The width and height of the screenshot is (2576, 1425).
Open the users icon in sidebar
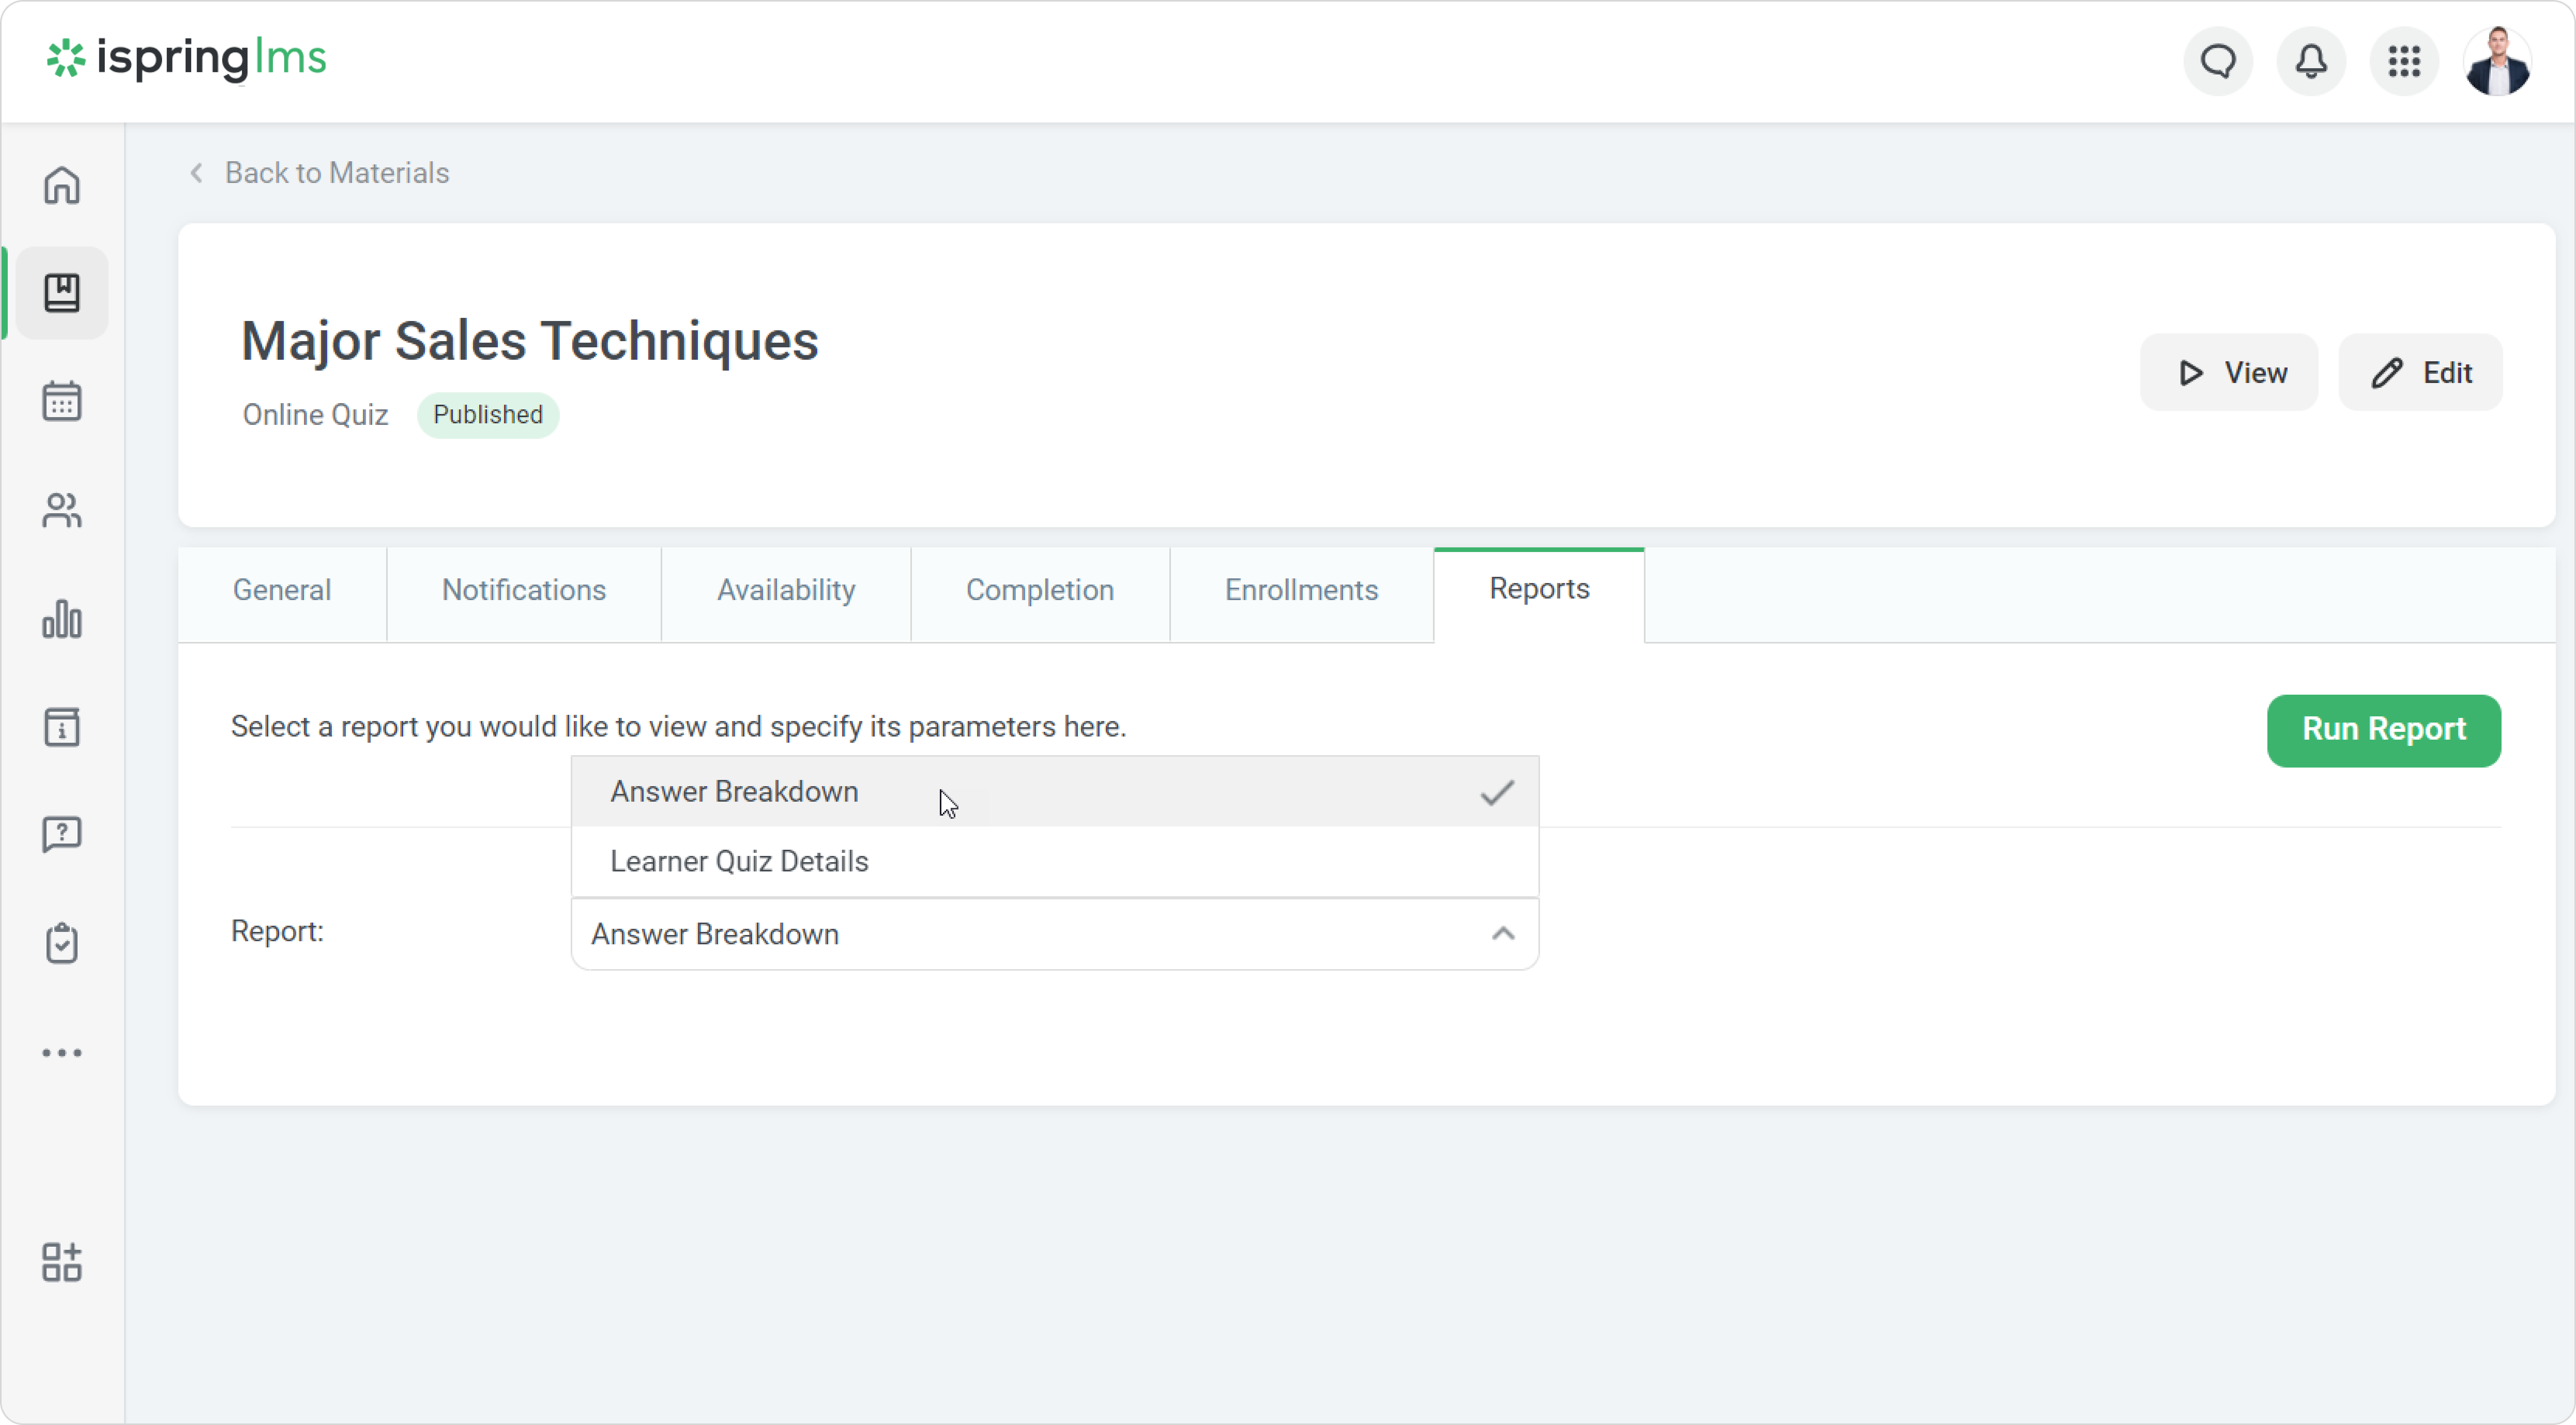point(62,510)
